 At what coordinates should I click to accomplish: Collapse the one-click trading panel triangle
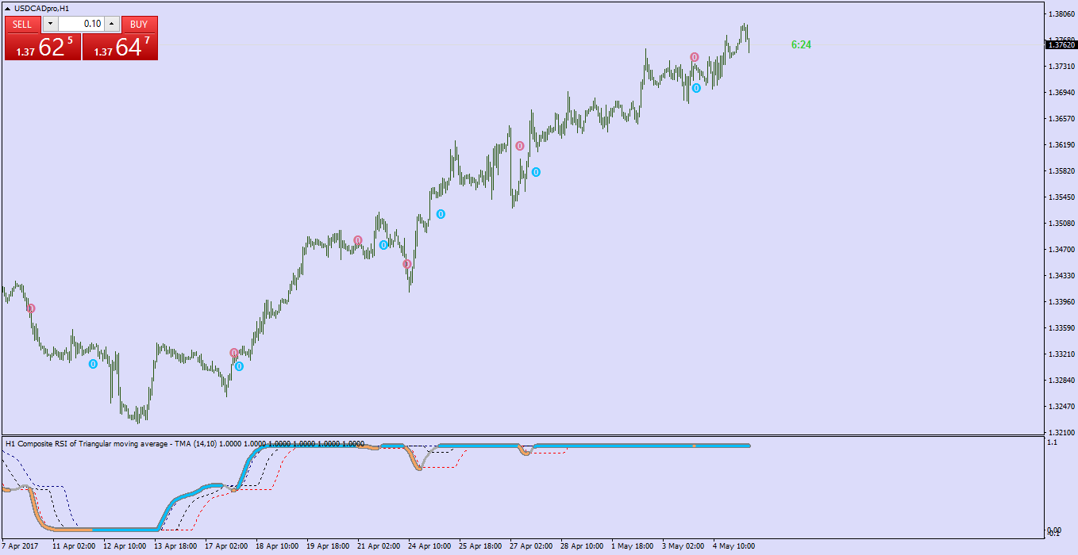[x=7, y=8]
